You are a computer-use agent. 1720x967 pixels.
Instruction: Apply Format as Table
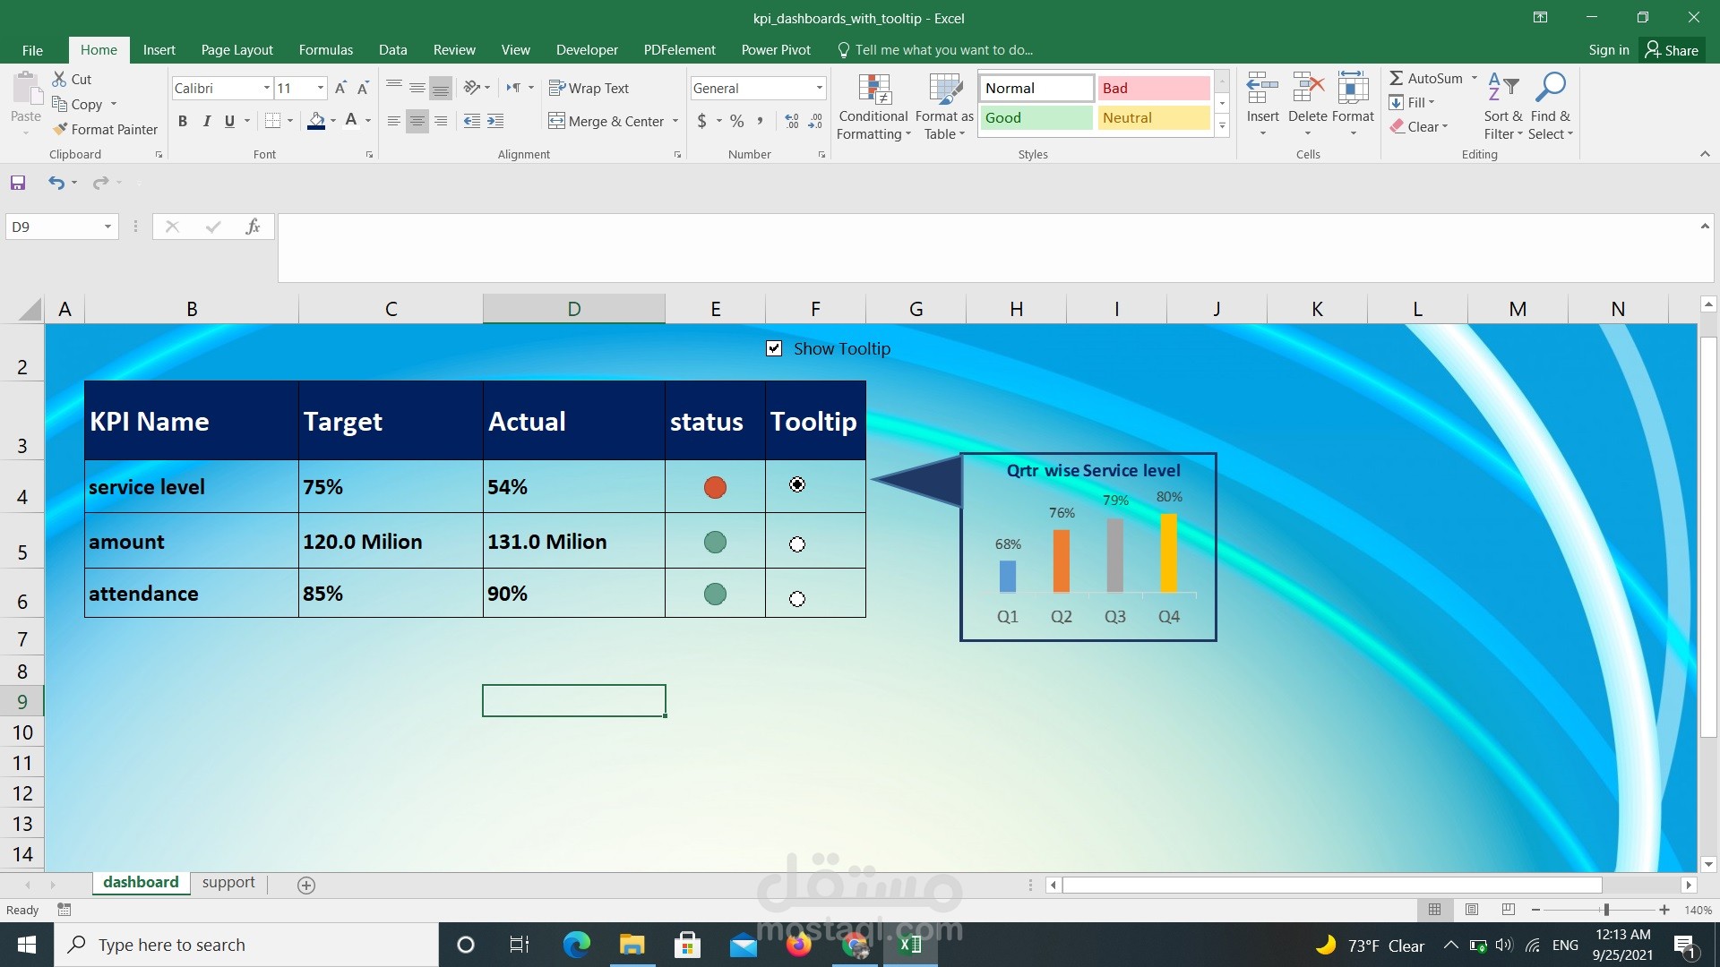coord(944,106)
